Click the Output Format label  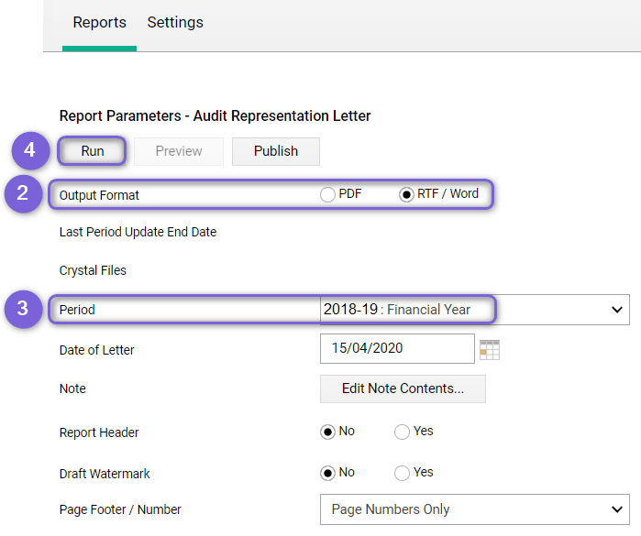pyautogui.click(x=99, y=195)
